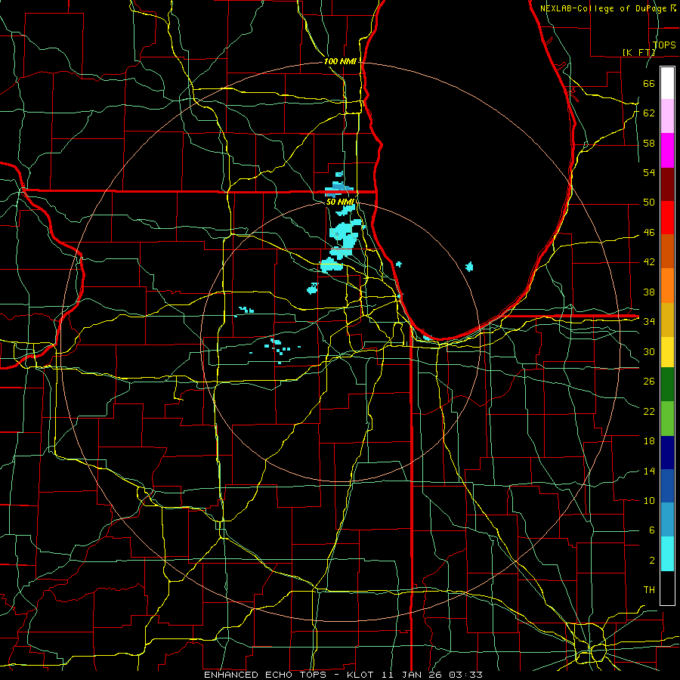Click the legend value 22
This screenshot has height=680, width=680.
coord(649,411)
